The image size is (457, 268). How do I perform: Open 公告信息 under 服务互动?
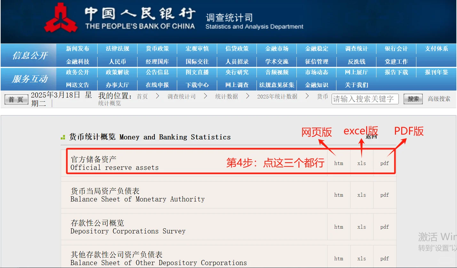point(157,72)
